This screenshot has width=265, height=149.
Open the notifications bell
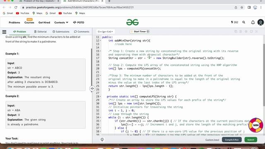coord(253,22)
